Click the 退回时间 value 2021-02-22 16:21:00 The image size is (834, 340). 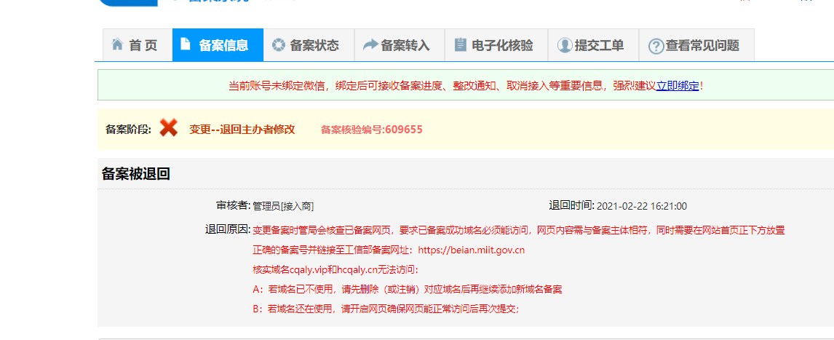tap(641, 206)
